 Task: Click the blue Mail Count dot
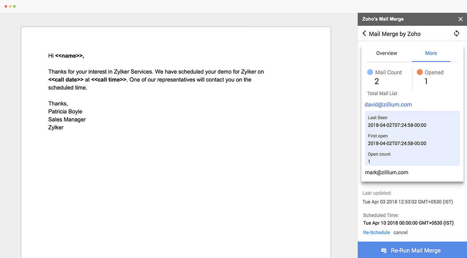(x=370, y=72)
